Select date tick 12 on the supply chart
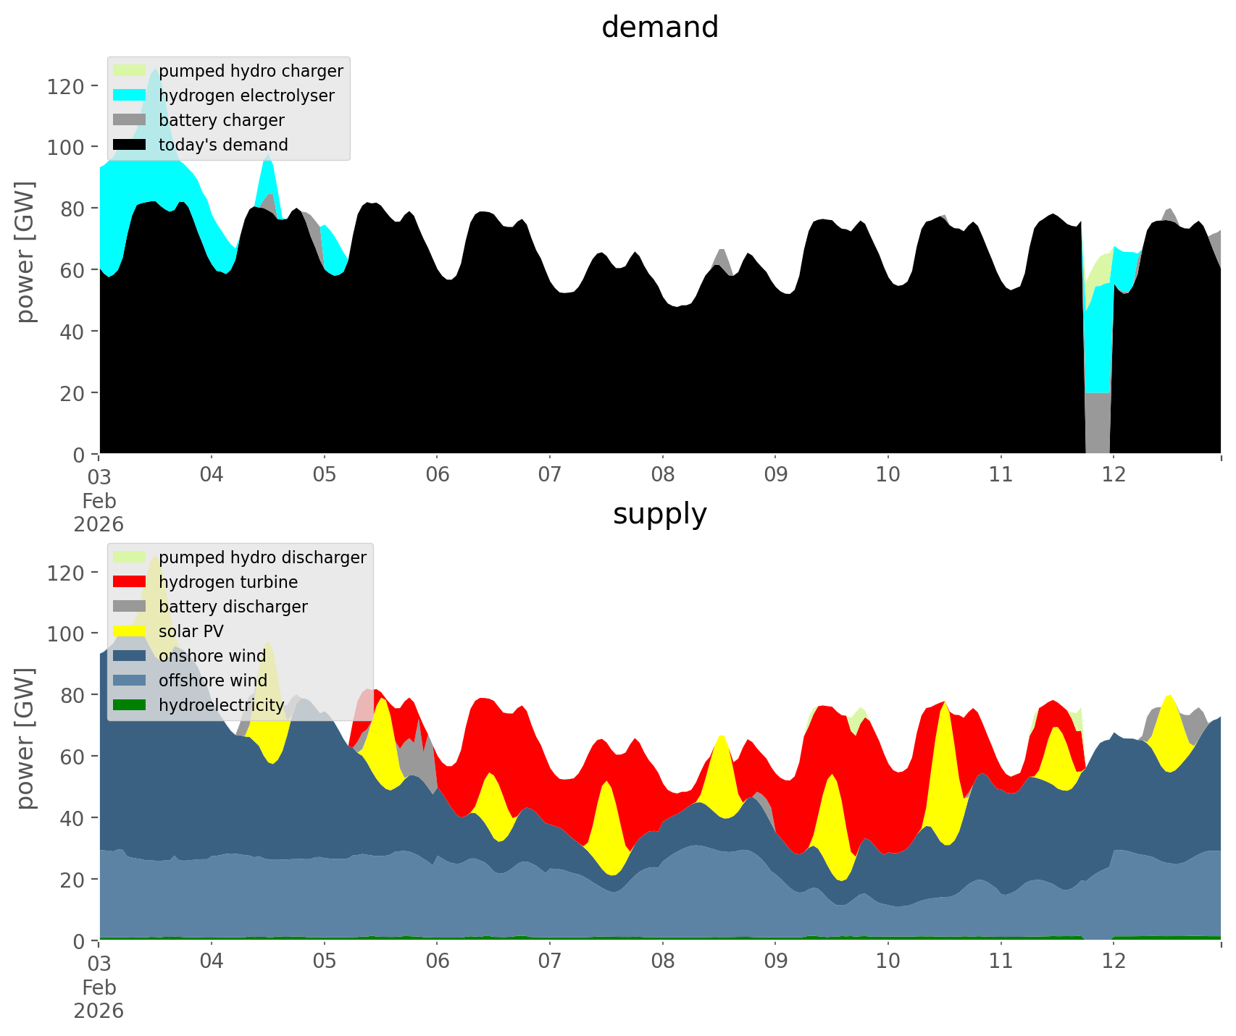1236x1036 pixels. (1114, 962)
